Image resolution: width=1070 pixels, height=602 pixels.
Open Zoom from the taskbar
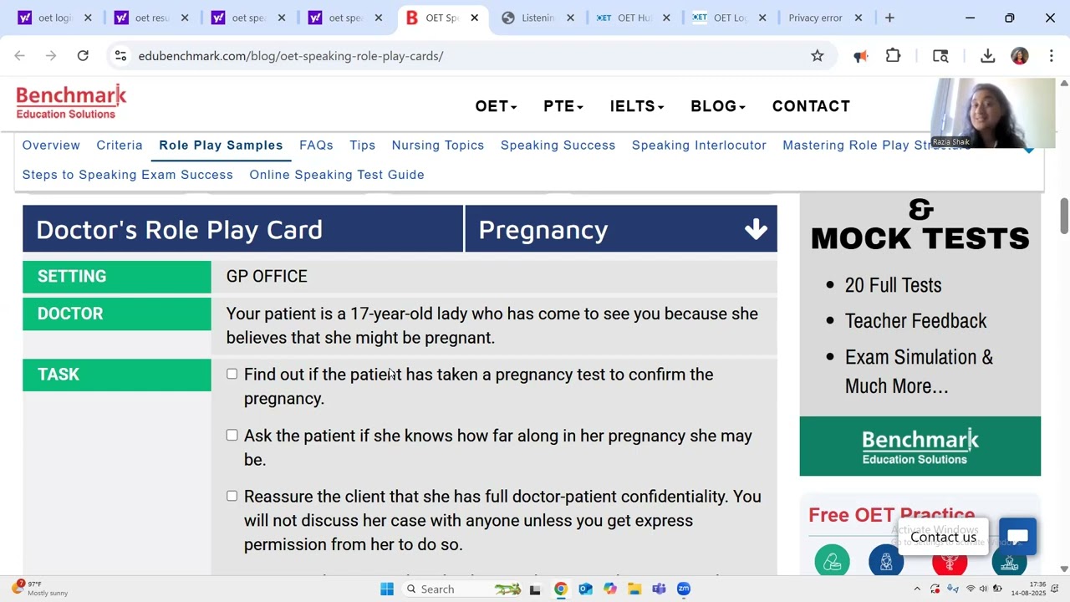tap(684, 589)
